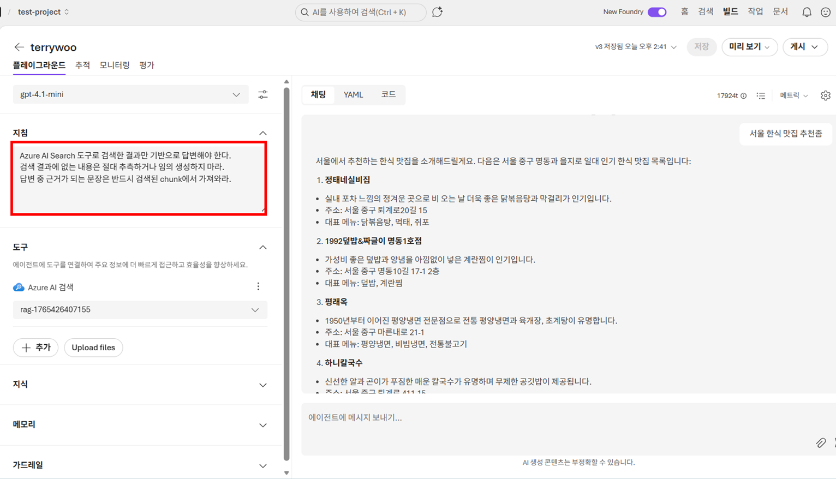This screenshot has height=479, width=836.
Task: Click the list view icon beside 메트릭
Action: (761, 95)
